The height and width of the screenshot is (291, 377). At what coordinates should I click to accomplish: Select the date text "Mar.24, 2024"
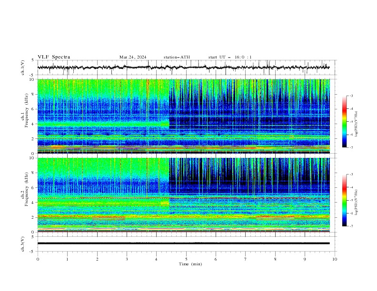coord(133,57)
